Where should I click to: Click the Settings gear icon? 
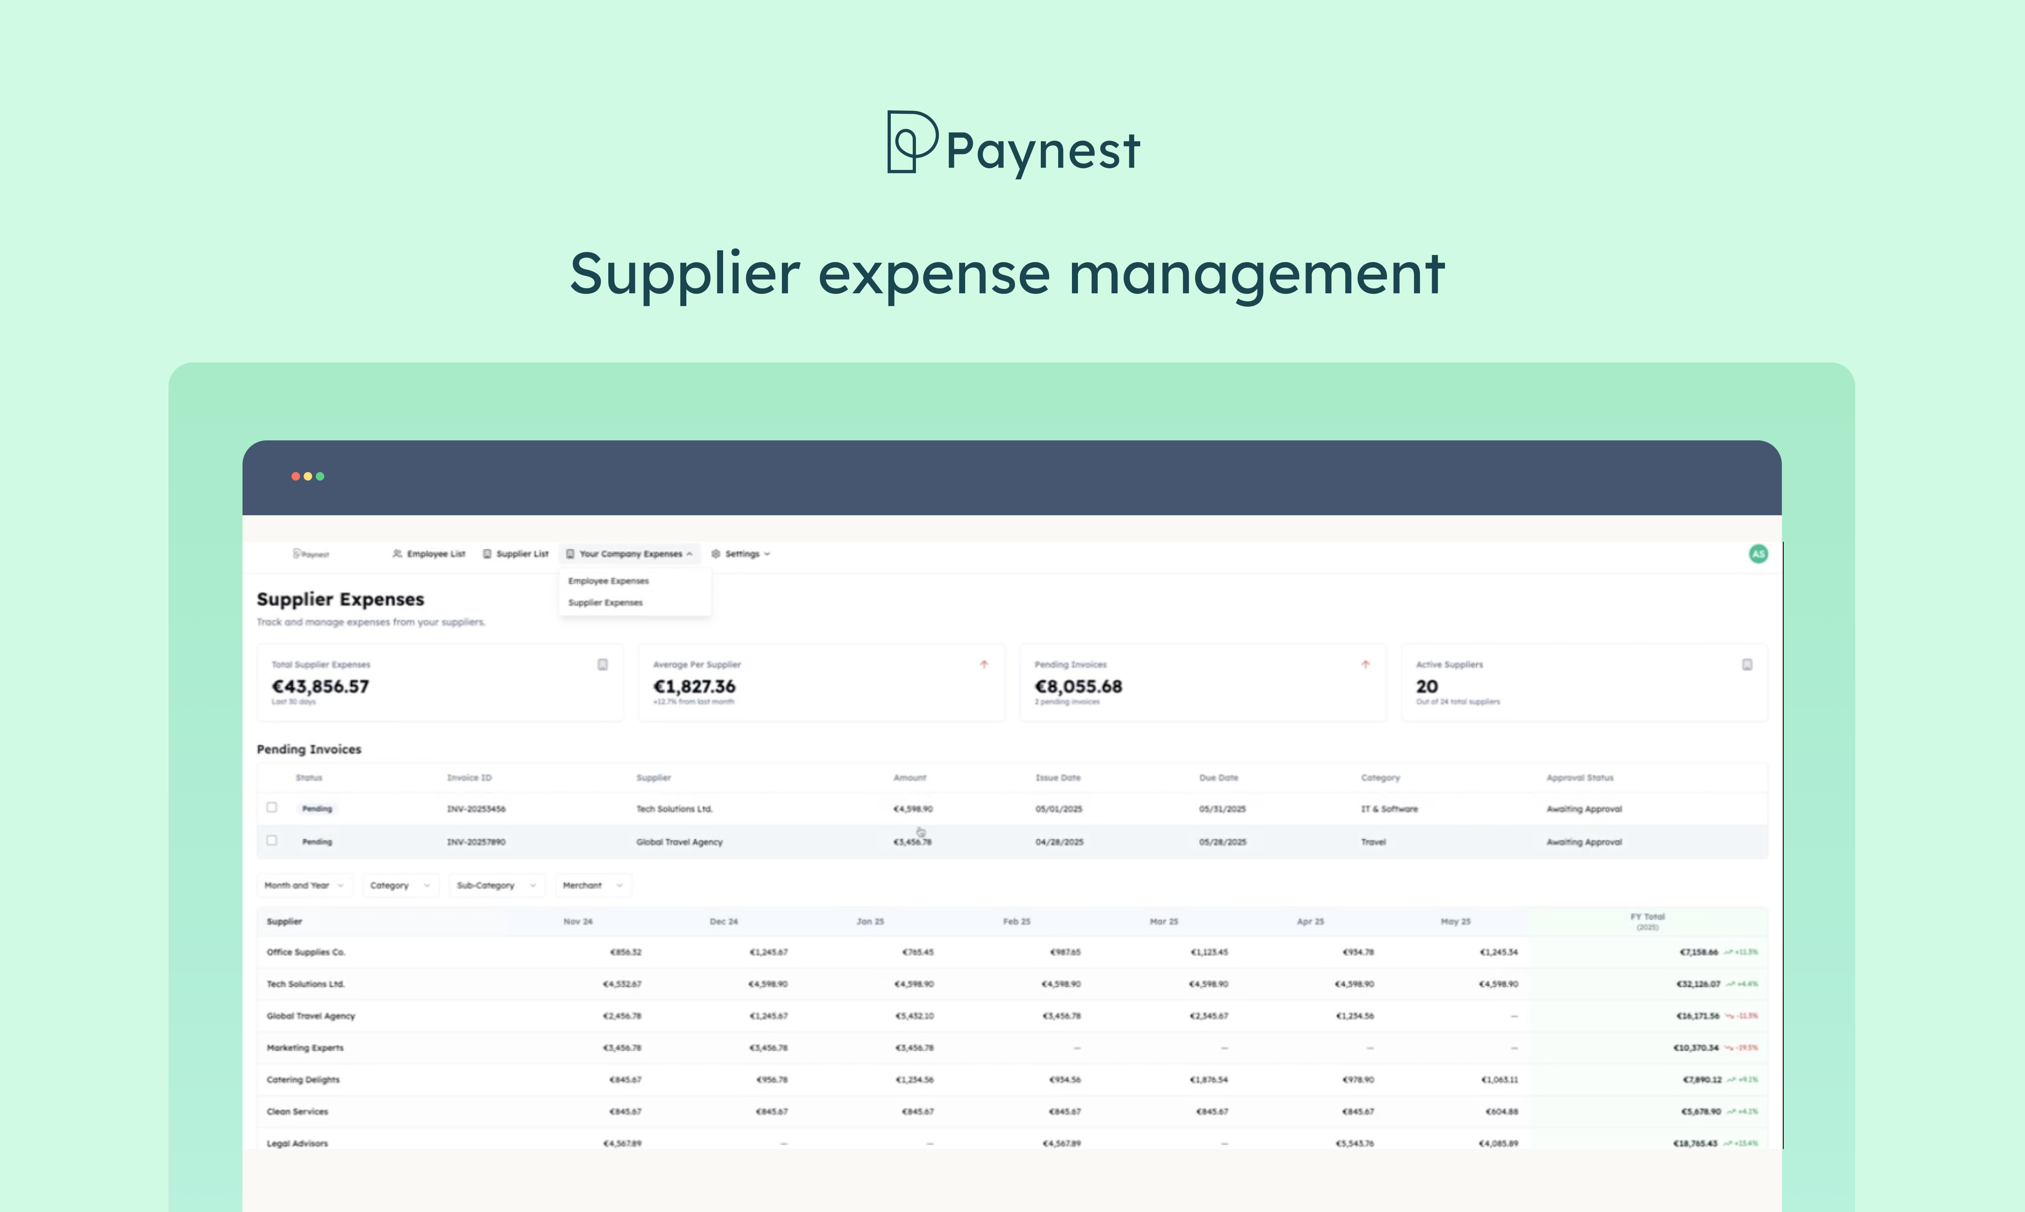tap(715, 554)
